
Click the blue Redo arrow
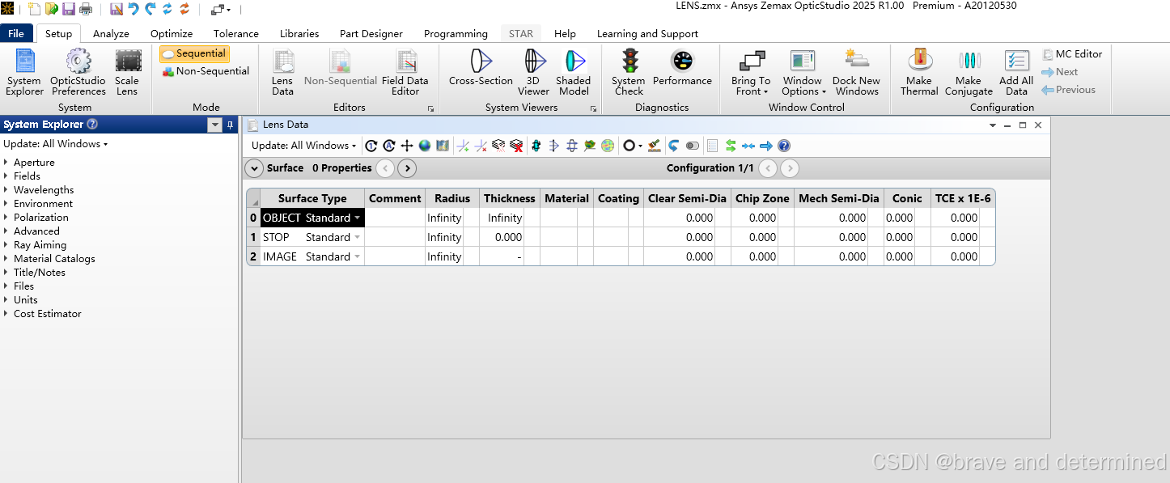pos(150,9)
